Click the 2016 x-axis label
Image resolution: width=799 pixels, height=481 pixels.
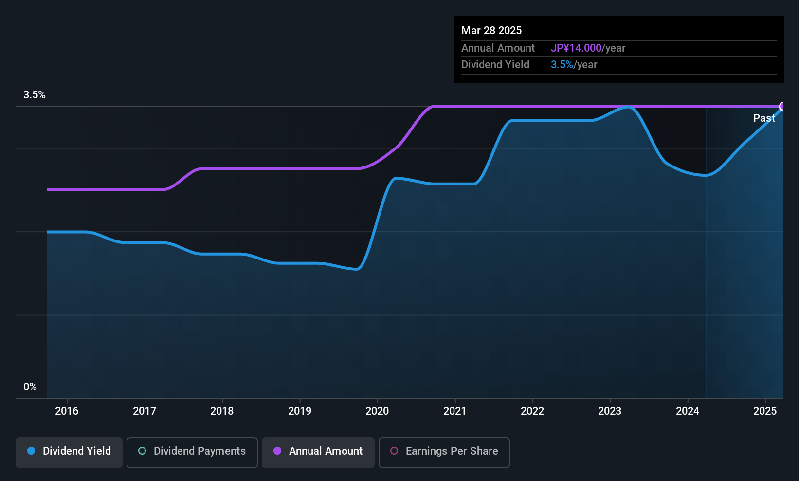67,411
